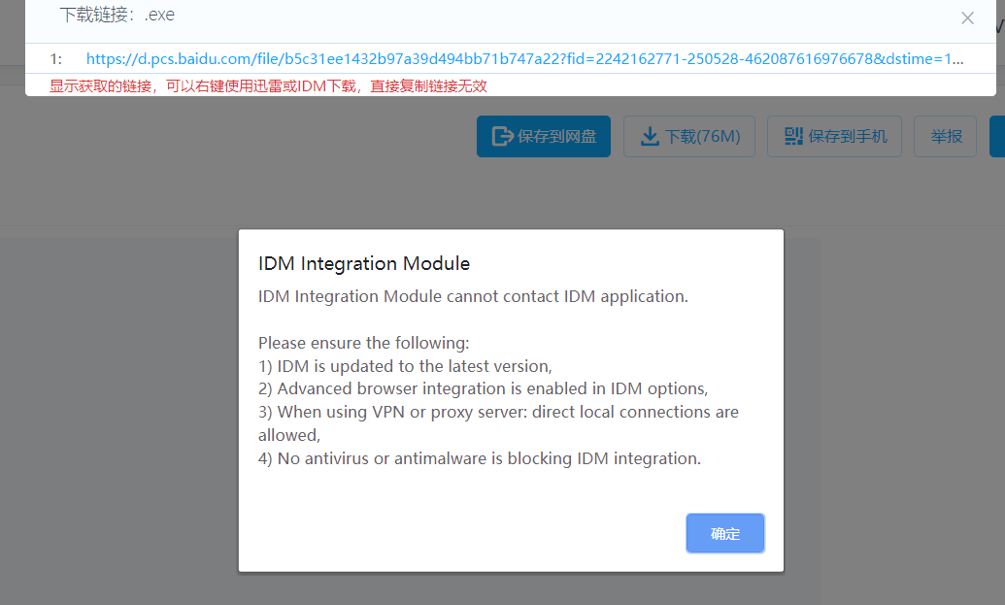Click the 下载链接：.exe panel heading
Image resolution: width=1005 pixels, height=605 pixels.
click(117, 16)
